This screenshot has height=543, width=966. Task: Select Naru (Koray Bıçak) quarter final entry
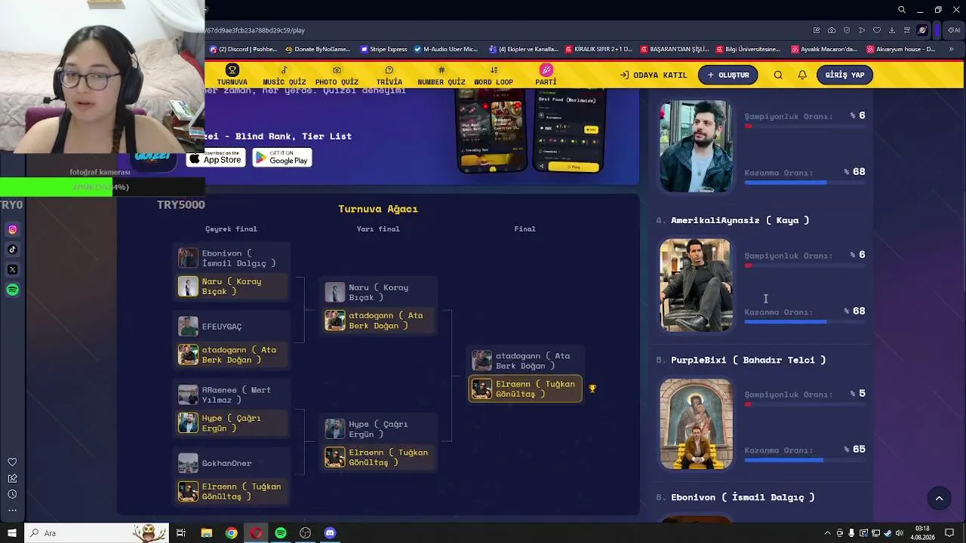[x=232, y=287]
